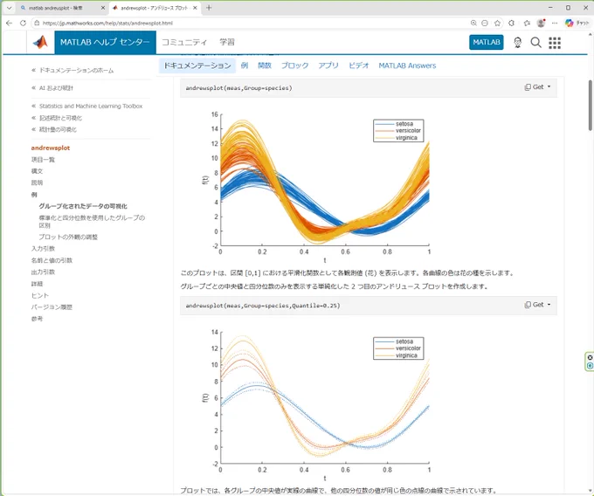The image size is (594, 496).
Task: Click the side widget circular blue icon
Action: (x=590, y=366)
